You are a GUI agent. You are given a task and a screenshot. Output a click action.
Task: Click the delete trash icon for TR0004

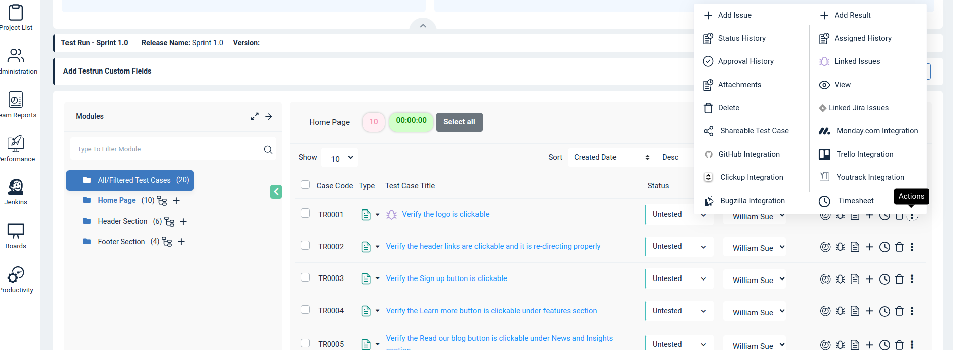[x=899, y=312]
